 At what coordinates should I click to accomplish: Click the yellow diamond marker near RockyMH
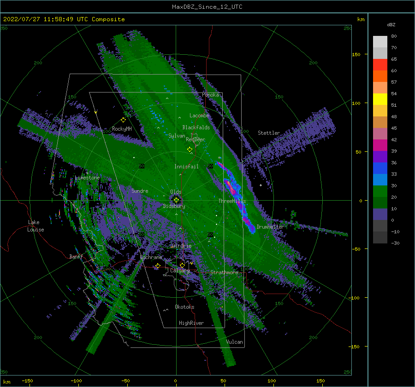pos(123,120)
